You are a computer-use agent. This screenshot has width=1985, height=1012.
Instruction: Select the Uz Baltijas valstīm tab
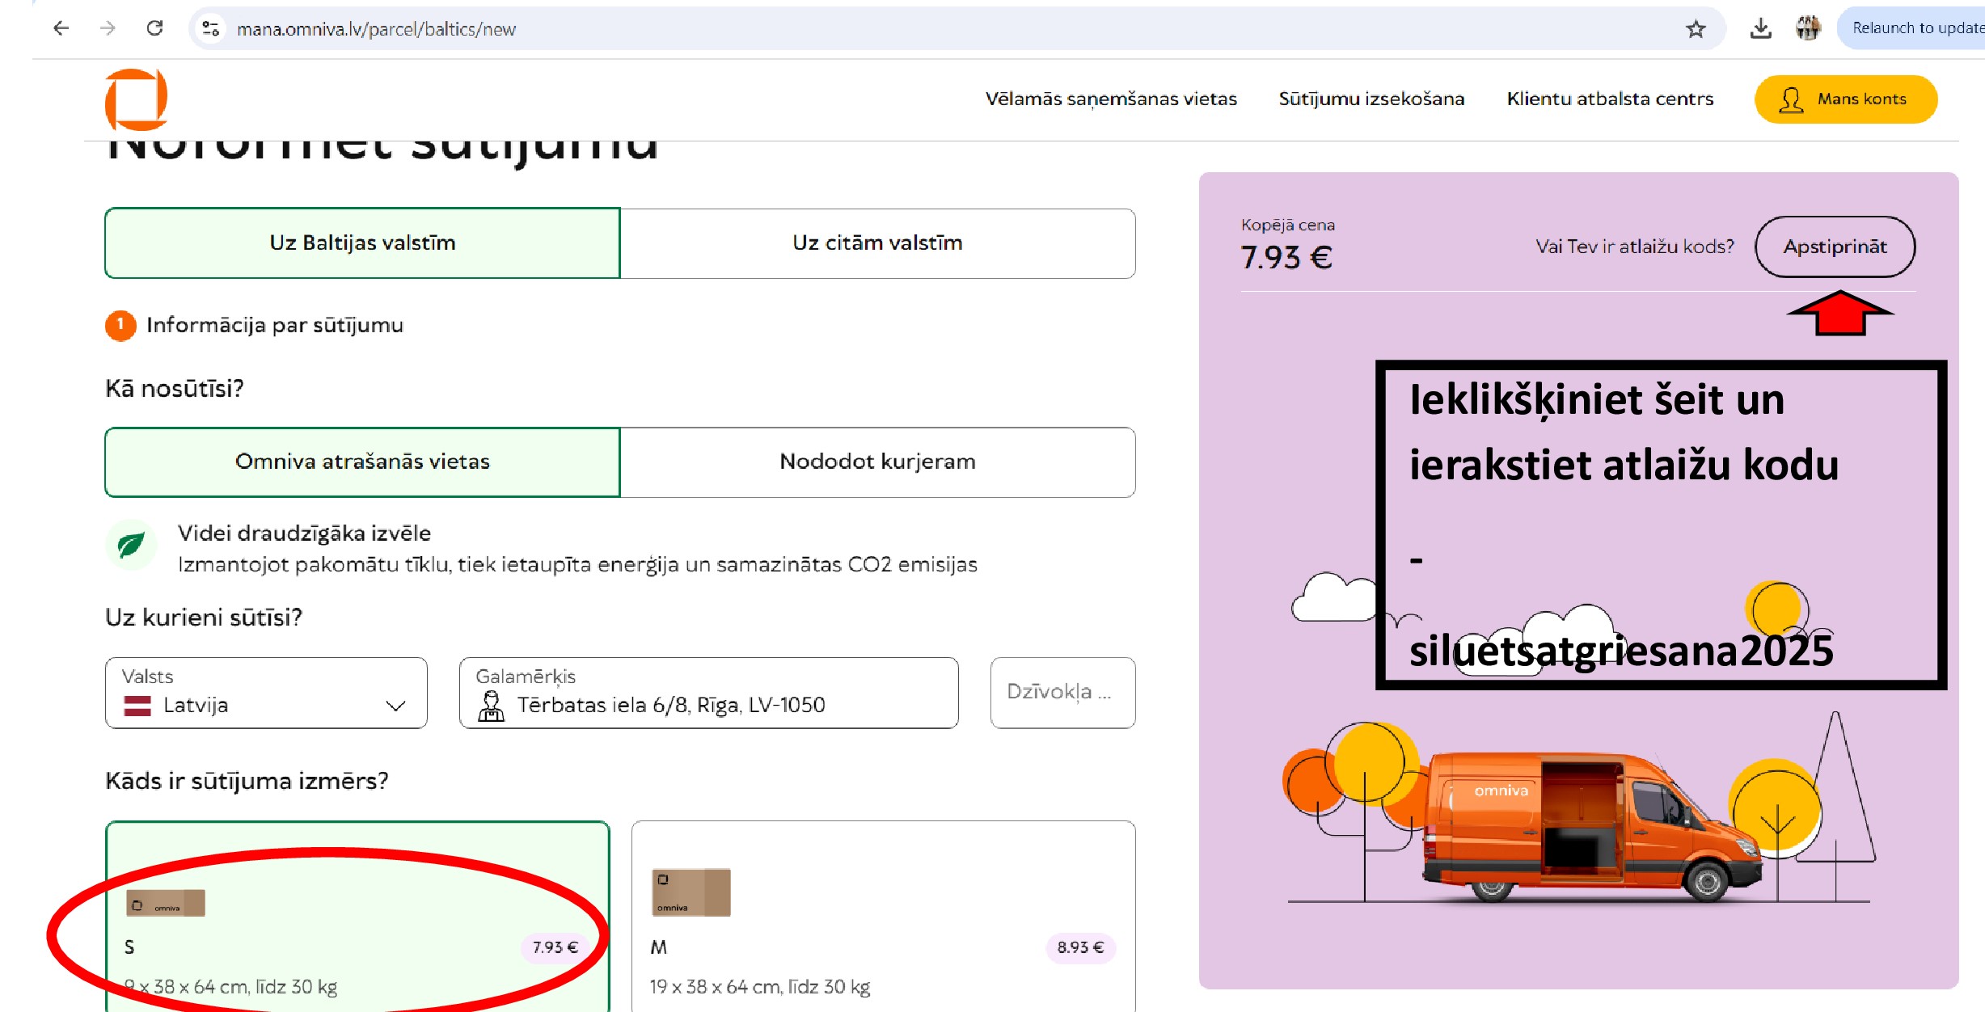click(x=362, y=243)
